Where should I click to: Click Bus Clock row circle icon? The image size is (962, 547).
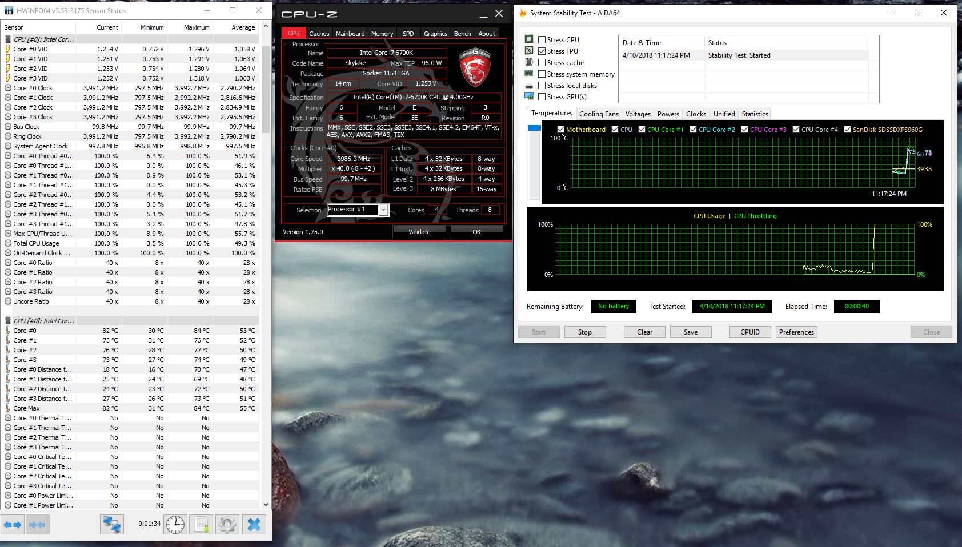pyautogui.click(x=8, y=127)
